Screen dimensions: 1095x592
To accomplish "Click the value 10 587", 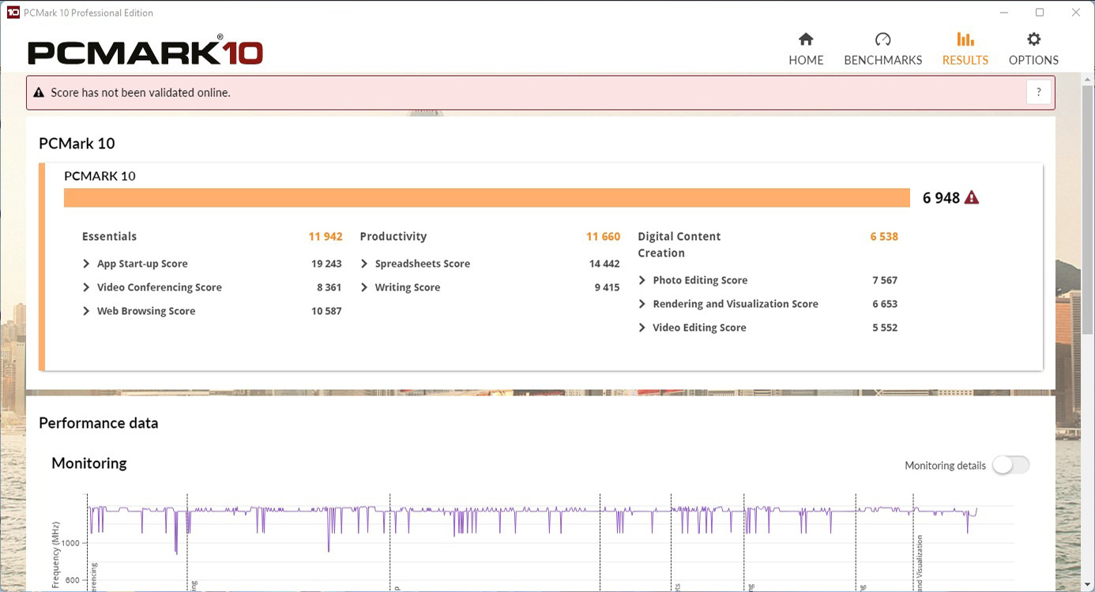I will point(326,311).
